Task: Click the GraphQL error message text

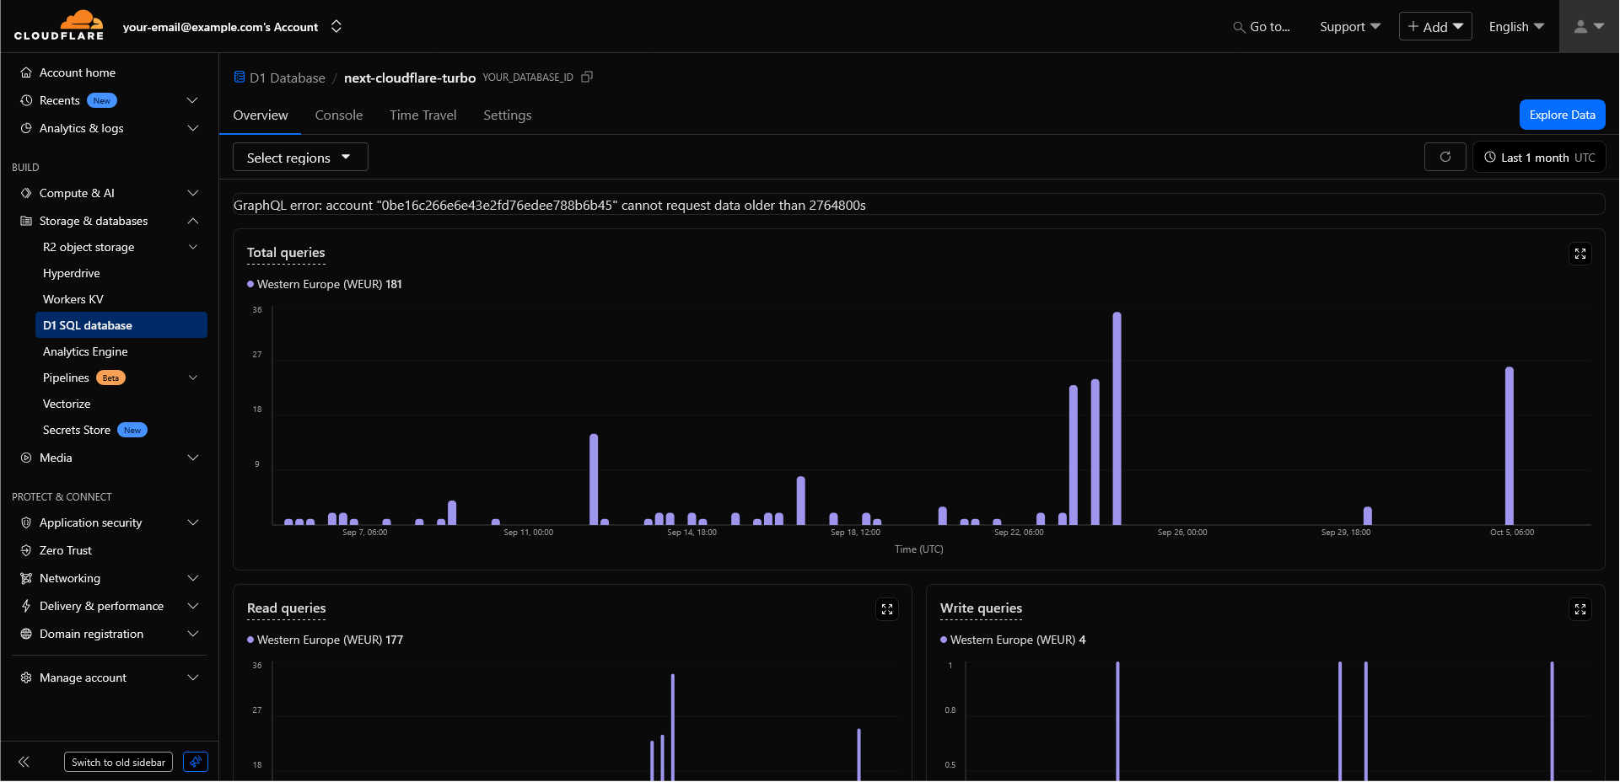Action: coord(550,205)
